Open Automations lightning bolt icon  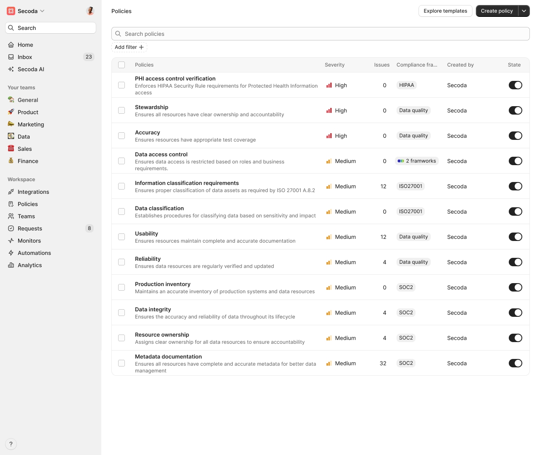11,253
